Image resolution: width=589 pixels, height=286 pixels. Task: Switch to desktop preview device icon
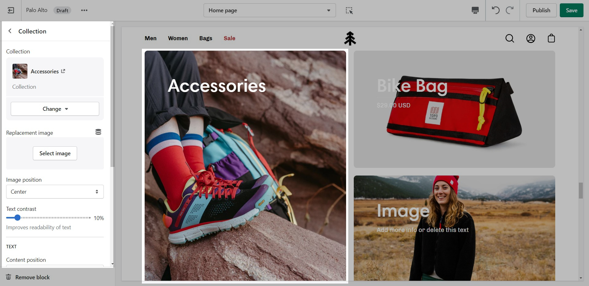[x=475, y=10]
